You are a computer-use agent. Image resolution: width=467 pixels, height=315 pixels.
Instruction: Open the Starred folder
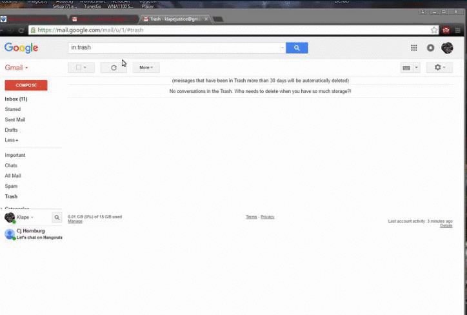click(13, 109)
